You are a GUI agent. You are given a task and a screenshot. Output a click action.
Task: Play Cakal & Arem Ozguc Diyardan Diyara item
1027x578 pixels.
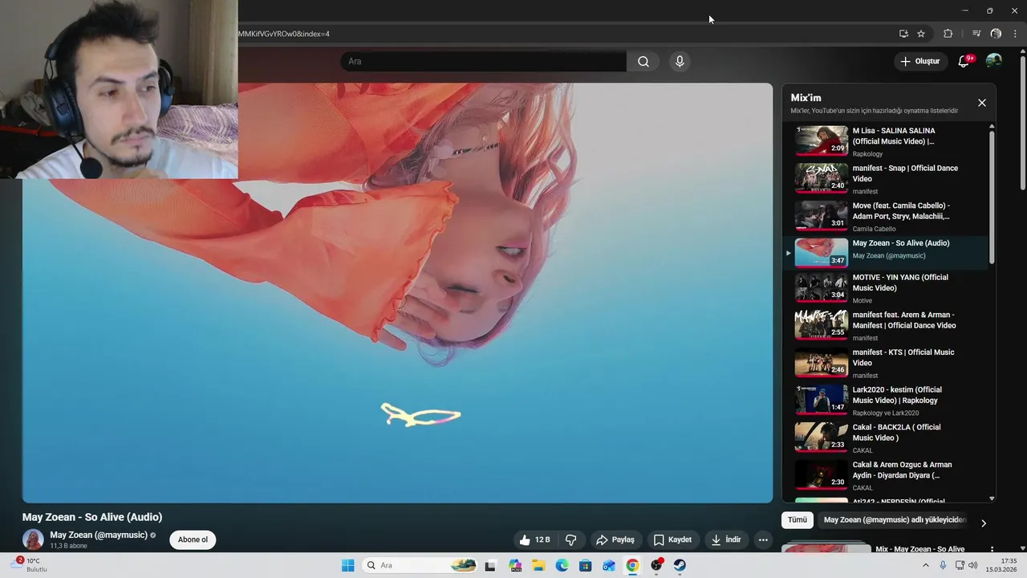[886, 476]
